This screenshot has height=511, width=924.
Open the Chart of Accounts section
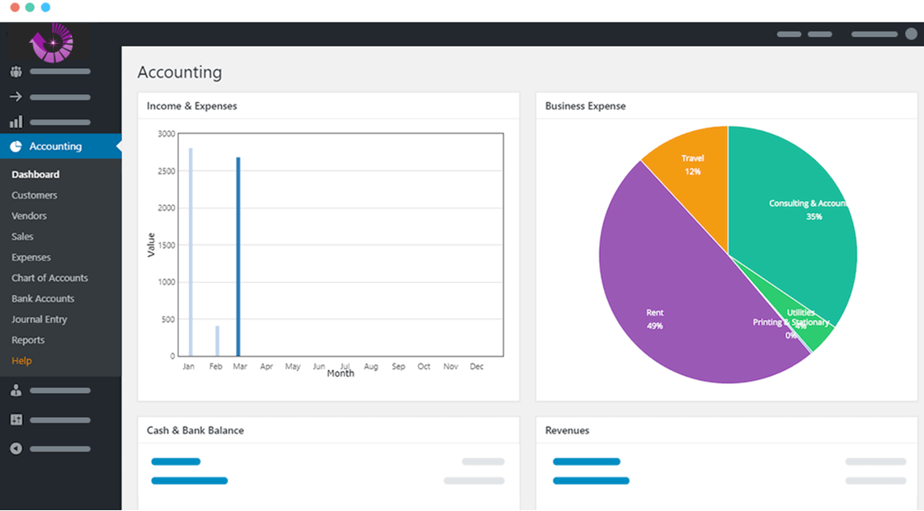[x=51, y=278]
